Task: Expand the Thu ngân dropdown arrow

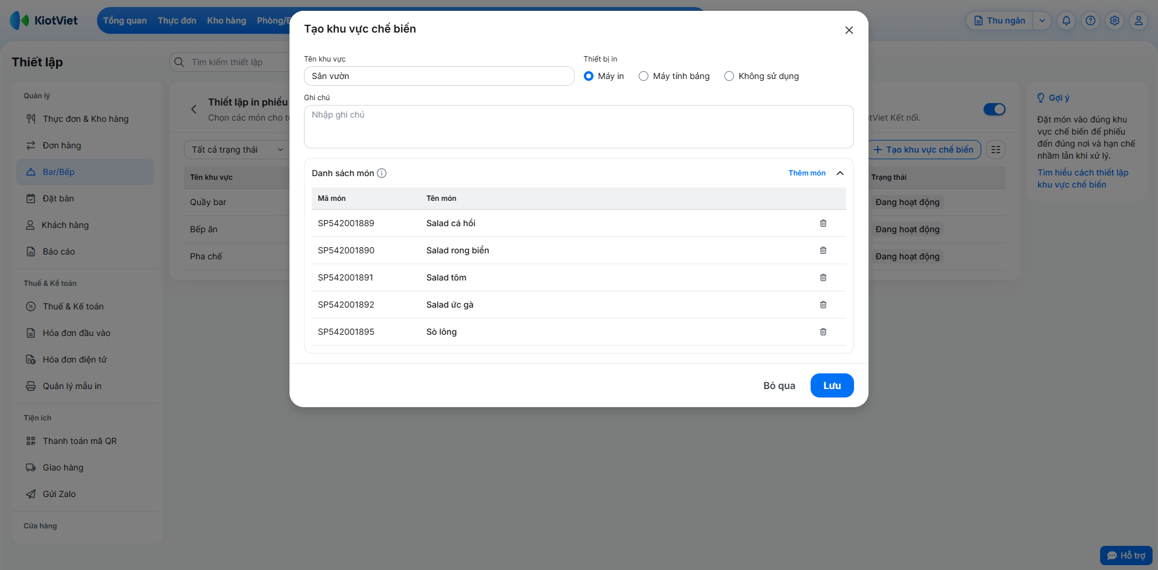Action: click(1042, 21)
